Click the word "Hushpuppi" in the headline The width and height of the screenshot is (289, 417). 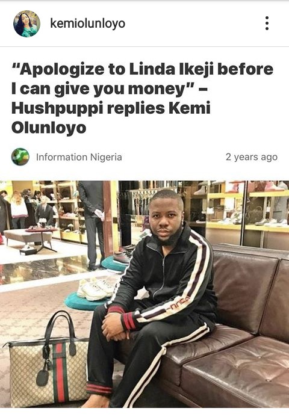pos(57,109)
